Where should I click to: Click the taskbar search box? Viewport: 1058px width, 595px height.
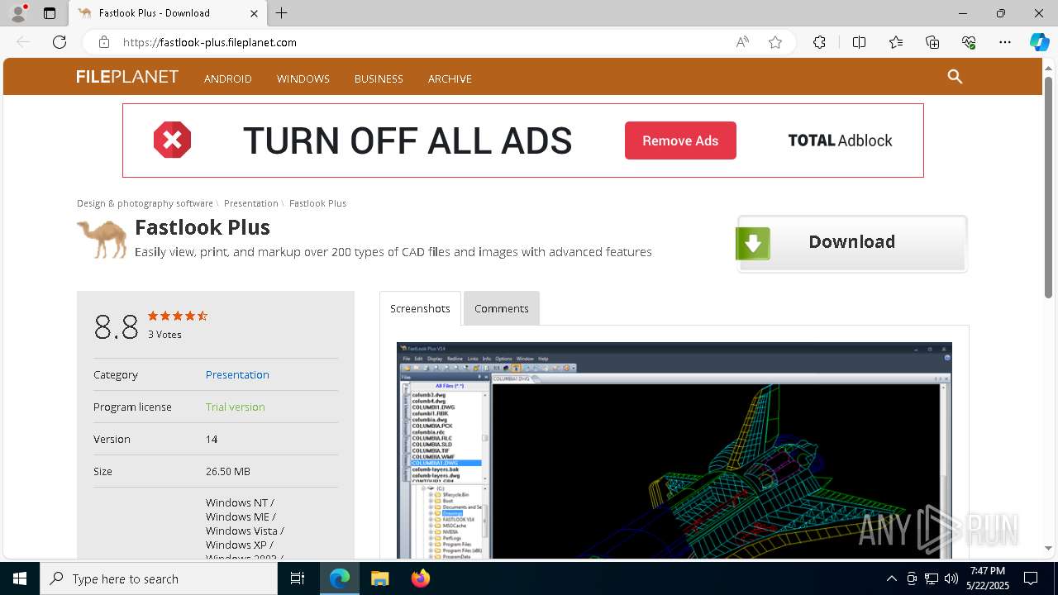click(x=159, y=578)
